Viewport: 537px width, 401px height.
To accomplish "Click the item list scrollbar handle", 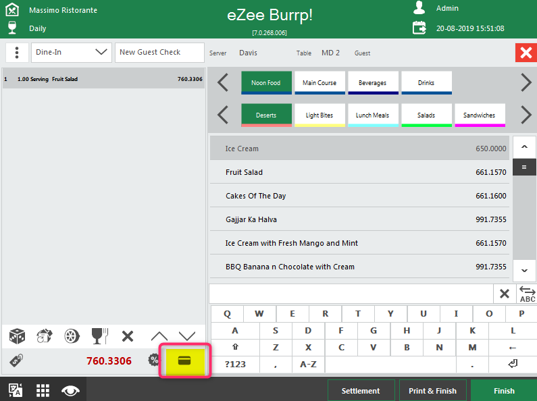I will [x=524, y=167].
